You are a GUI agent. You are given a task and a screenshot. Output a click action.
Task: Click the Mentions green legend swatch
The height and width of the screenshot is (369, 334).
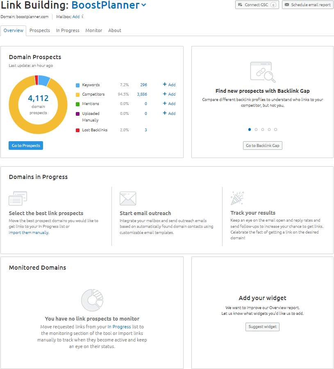click(x=77, y=104)
